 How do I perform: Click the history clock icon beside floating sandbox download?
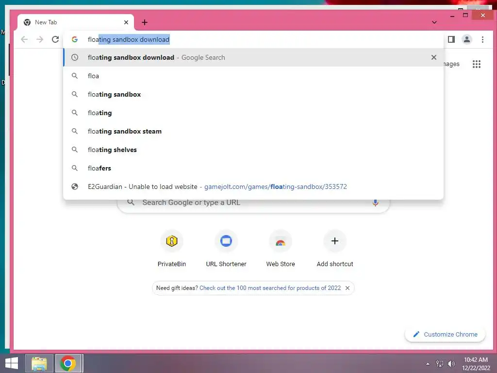tap(75, 57)
